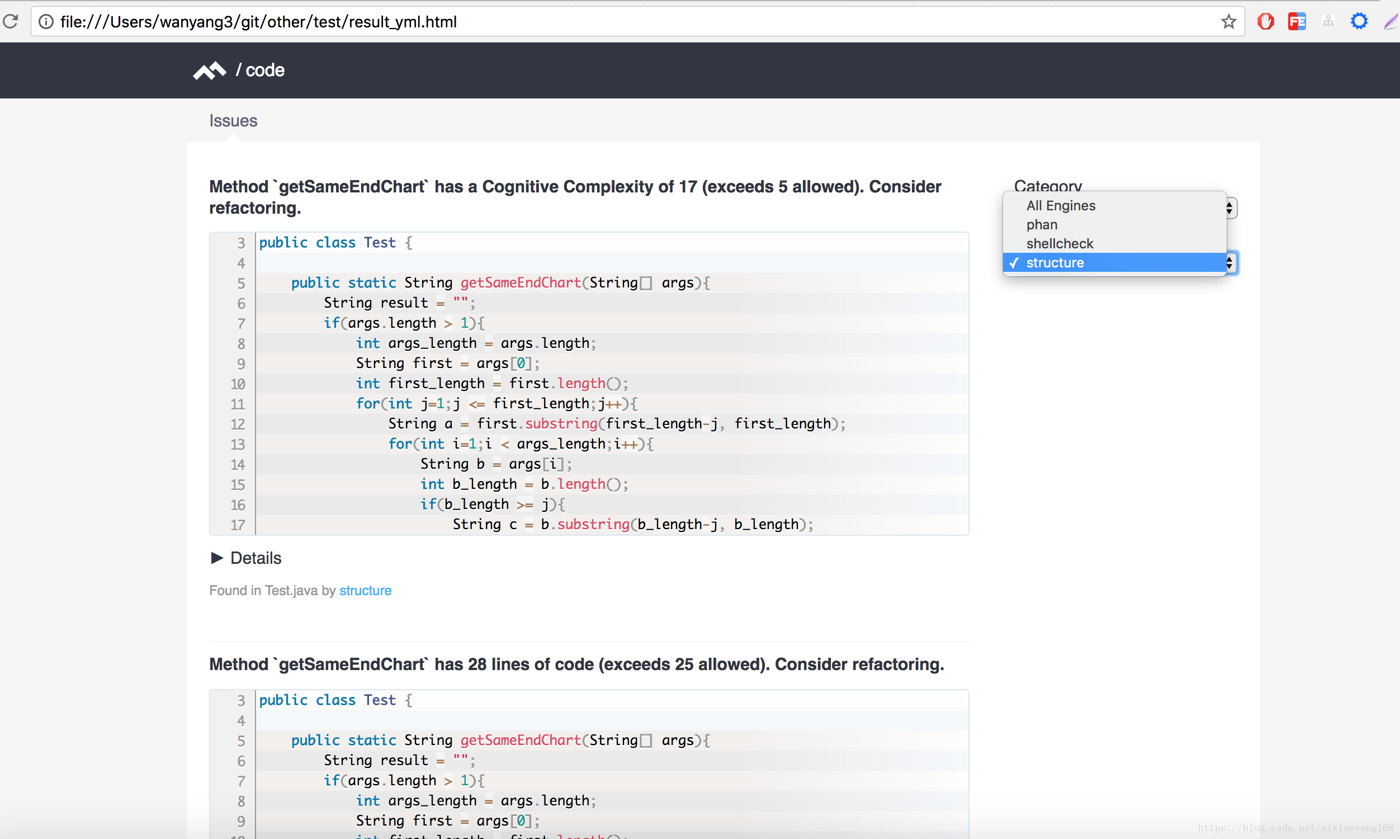Open the engine select stepper arrows

click(1231, 263)
